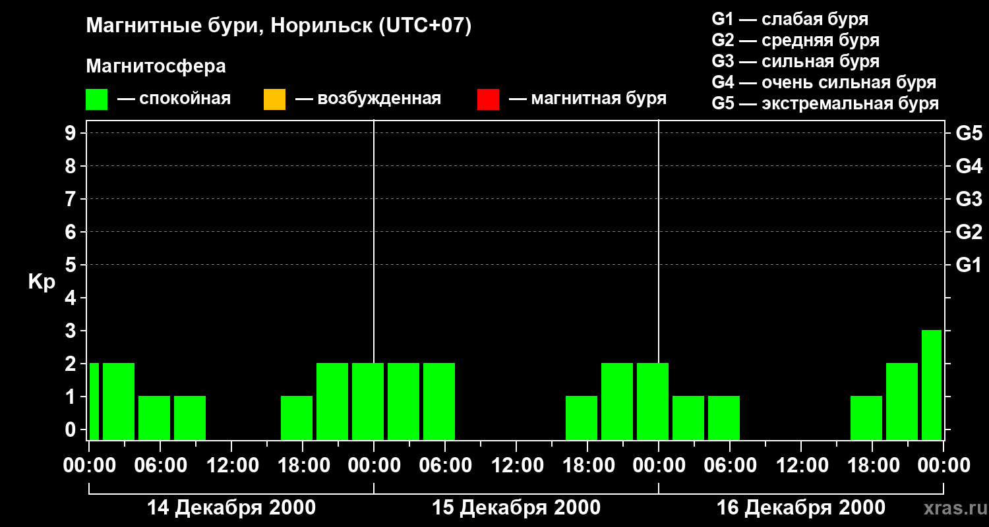The image size is (989, 527).
Task: Click the '— магнитная буря' legend label
Action: 588,99
